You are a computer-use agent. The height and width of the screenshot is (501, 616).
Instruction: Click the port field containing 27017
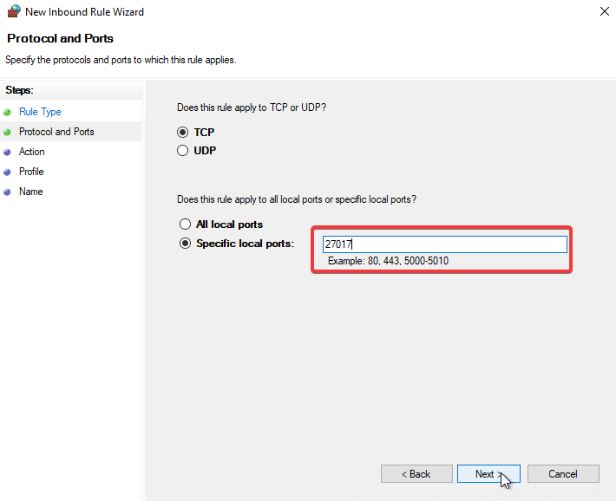(x=445, y=244)
